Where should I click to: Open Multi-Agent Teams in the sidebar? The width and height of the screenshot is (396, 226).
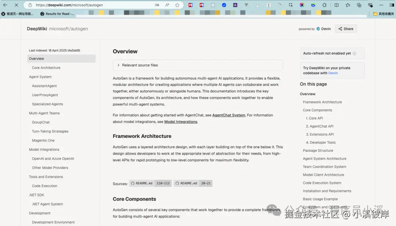tap(44, 113)
